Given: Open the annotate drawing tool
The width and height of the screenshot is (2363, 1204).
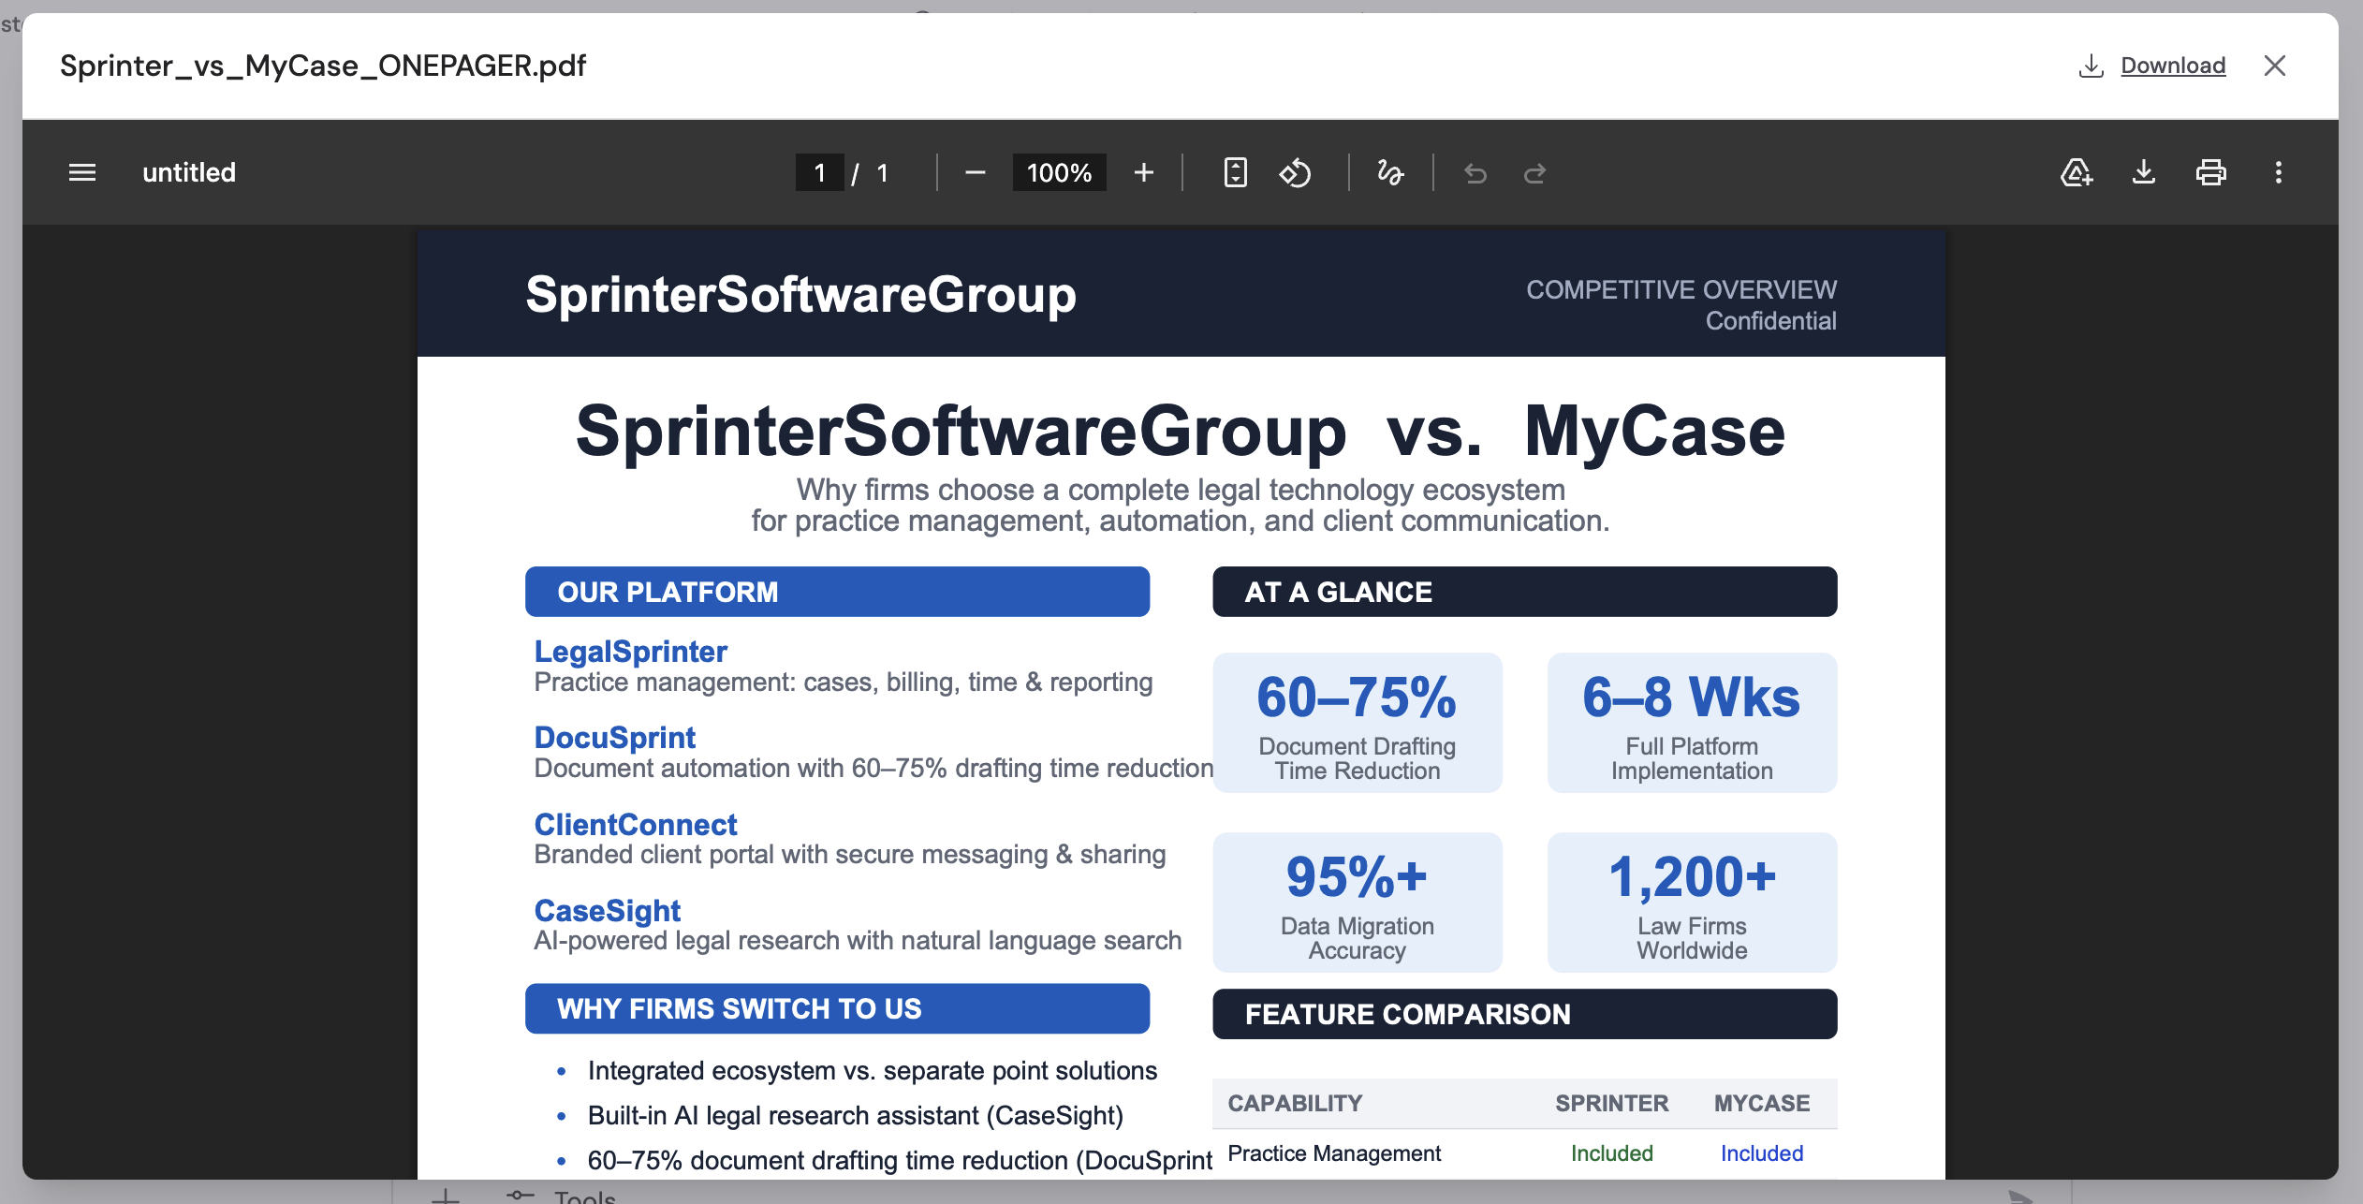Looking at the screenshot, I should point(1390,172).
